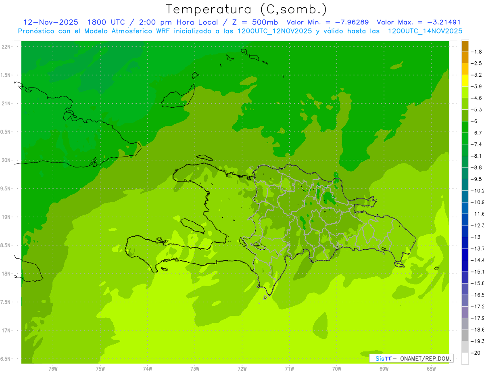
Task: Click the "75W" longitude label
Action: coord(100,368)
